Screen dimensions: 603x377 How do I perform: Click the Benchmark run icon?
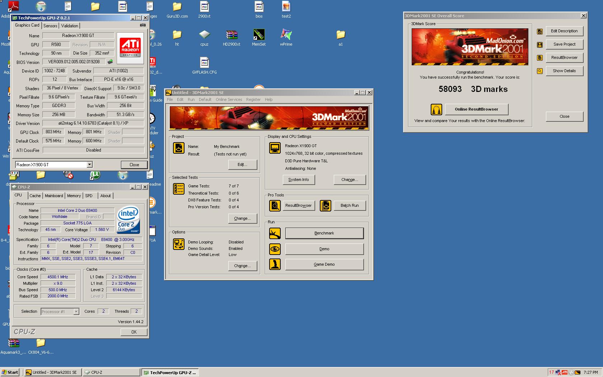point(275,233)
